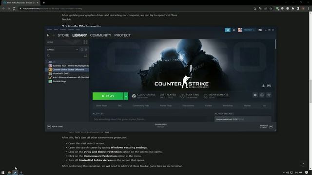Open Windows notification center icon
The height and width of the screenshot is (175, 312).
coord(307,173)
